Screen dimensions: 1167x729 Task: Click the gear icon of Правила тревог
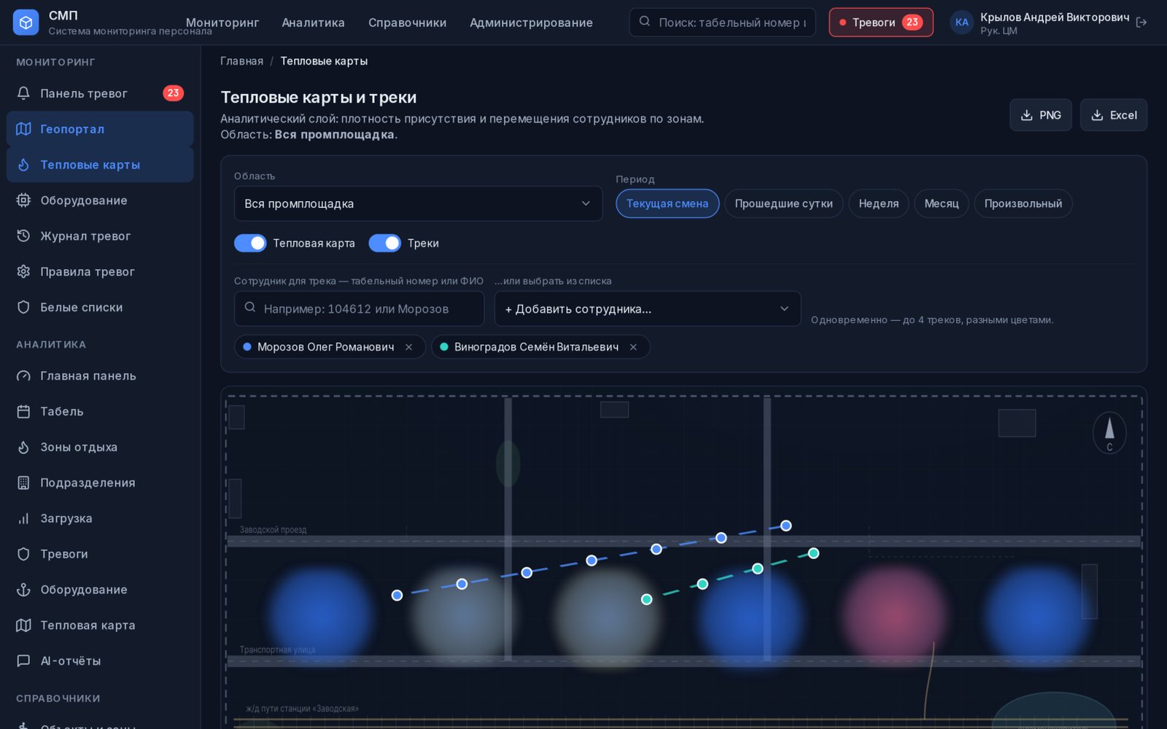pyautogui.click(x=23, y=272)
